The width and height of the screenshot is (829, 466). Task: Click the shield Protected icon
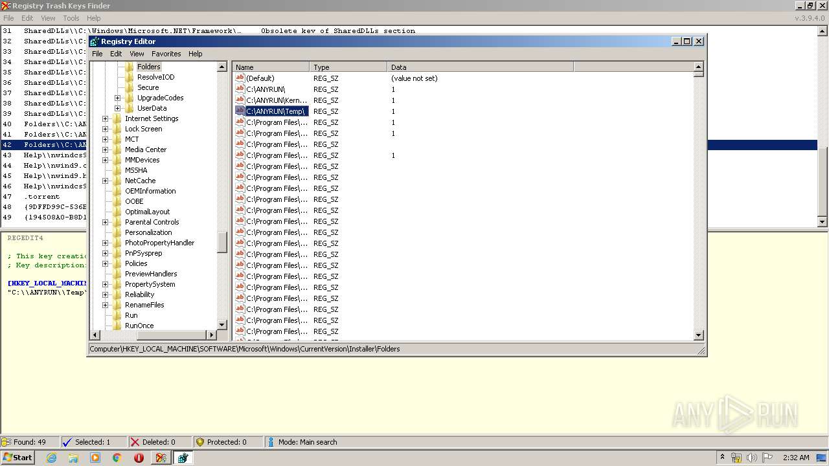[x=200, y=442]
